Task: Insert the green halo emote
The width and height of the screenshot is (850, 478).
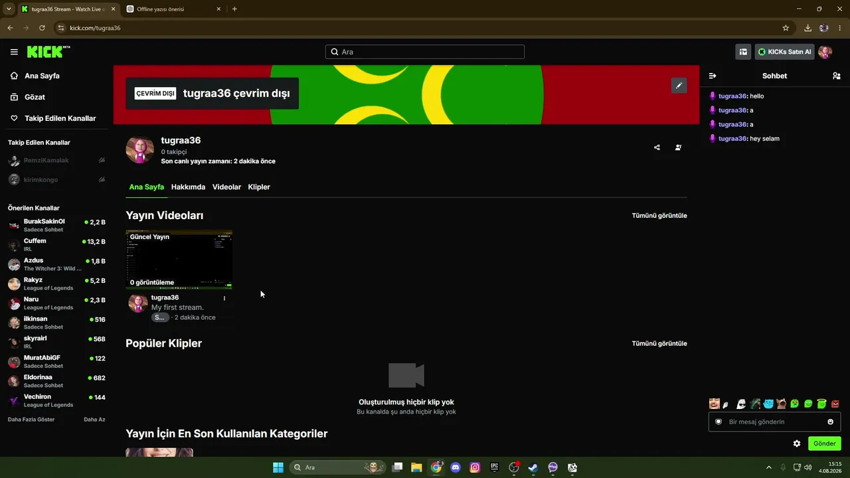Action: pos(821,404)
